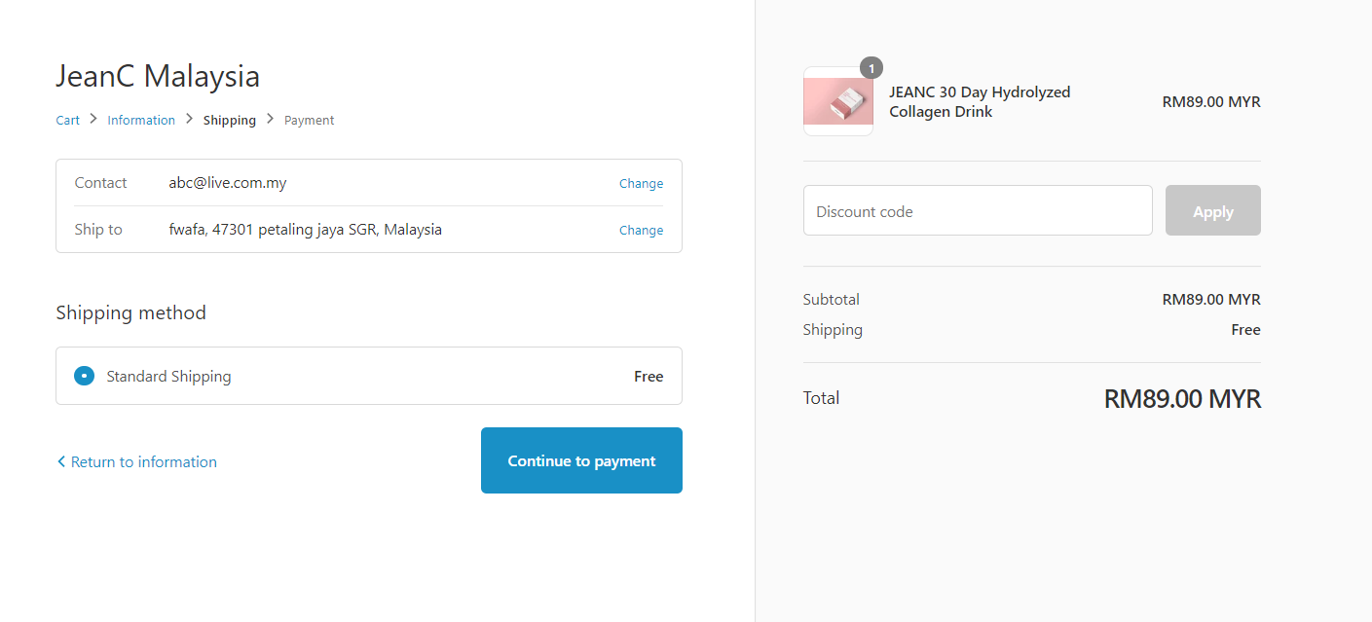Click the chevron between Information and Shipping

click(189, 119)
